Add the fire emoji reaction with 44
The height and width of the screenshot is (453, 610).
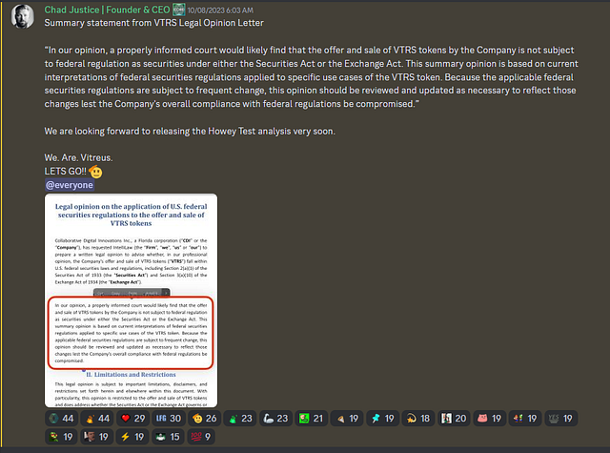pyautogui.click(x=97, y=419)
